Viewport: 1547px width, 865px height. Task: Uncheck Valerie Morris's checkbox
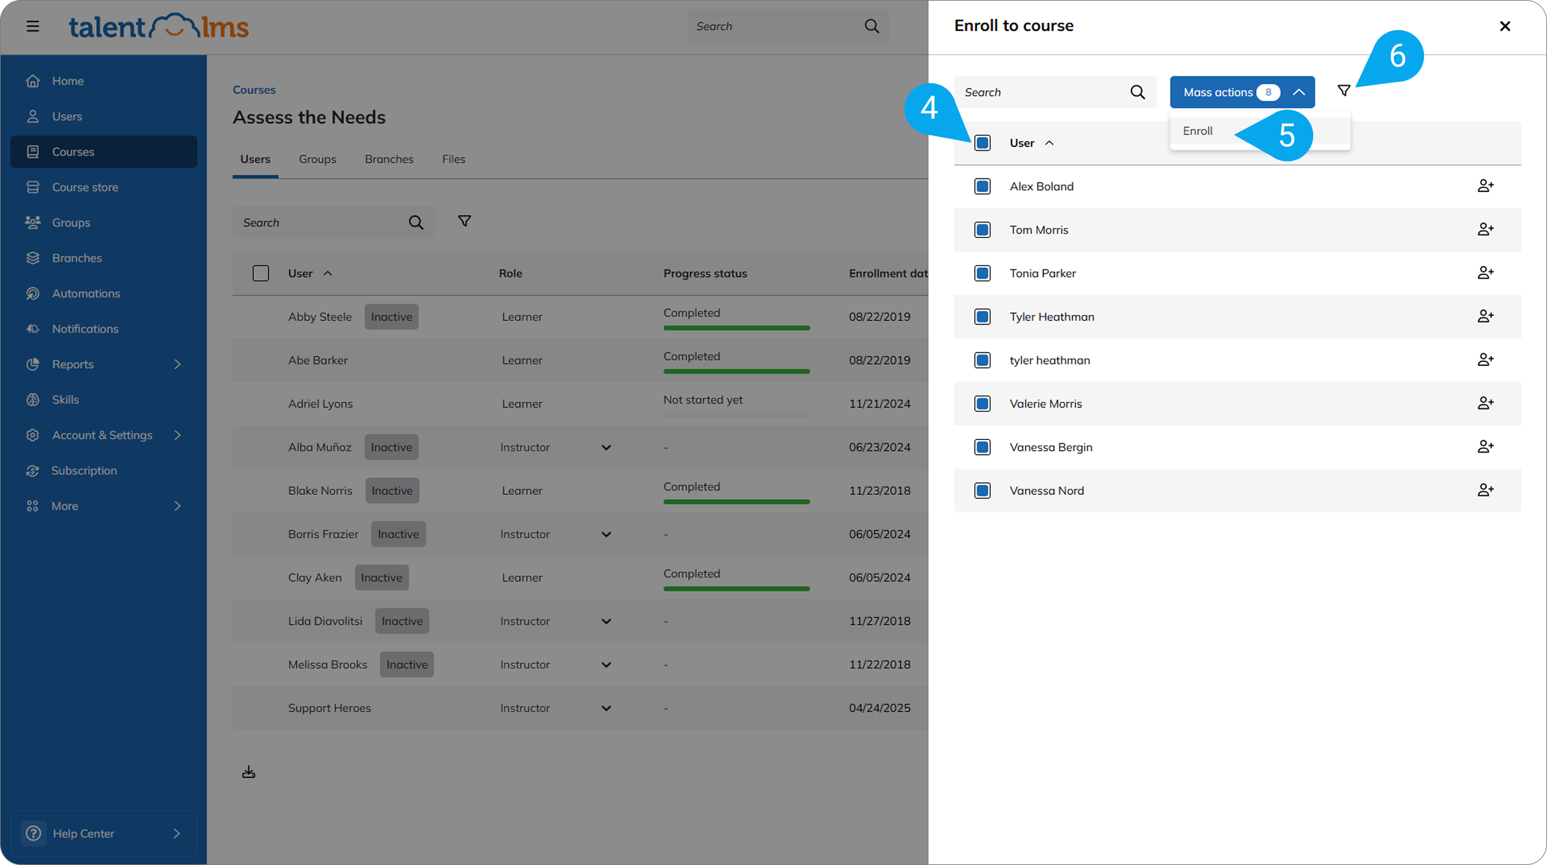(982, 404)
